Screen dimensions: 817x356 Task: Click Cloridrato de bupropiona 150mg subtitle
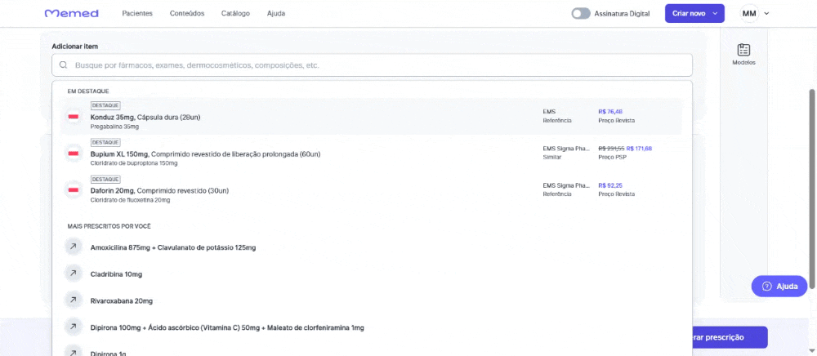(x=134, y=163)
